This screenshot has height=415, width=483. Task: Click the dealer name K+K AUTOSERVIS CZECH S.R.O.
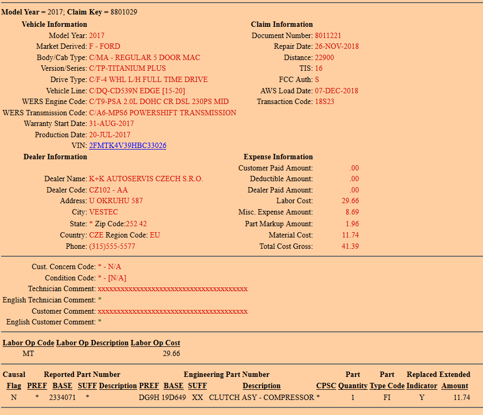[x=146, y=179]
